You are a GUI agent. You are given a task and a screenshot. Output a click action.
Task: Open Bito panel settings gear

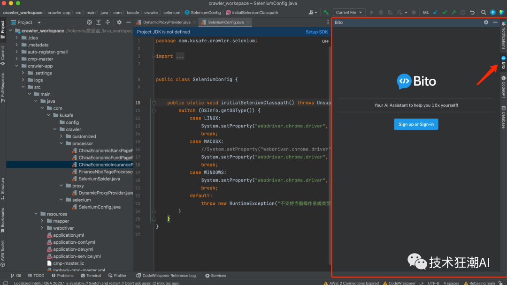point(486,22)
